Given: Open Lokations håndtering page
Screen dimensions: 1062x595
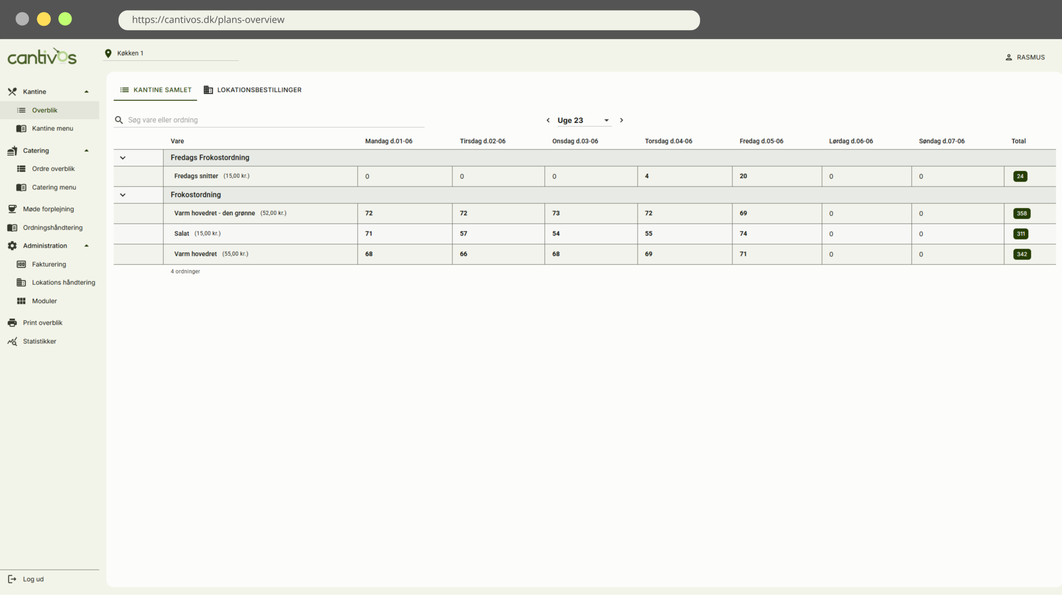Looking at the screenshot, I should coord(63,283).
